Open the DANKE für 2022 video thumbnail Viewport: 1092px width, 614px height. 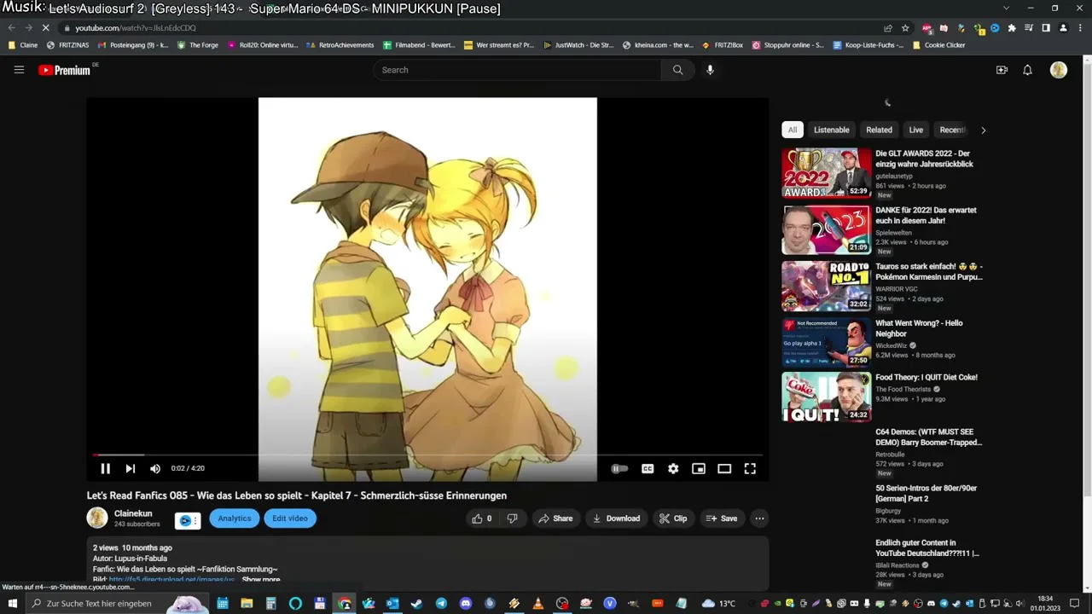point(827,229)
